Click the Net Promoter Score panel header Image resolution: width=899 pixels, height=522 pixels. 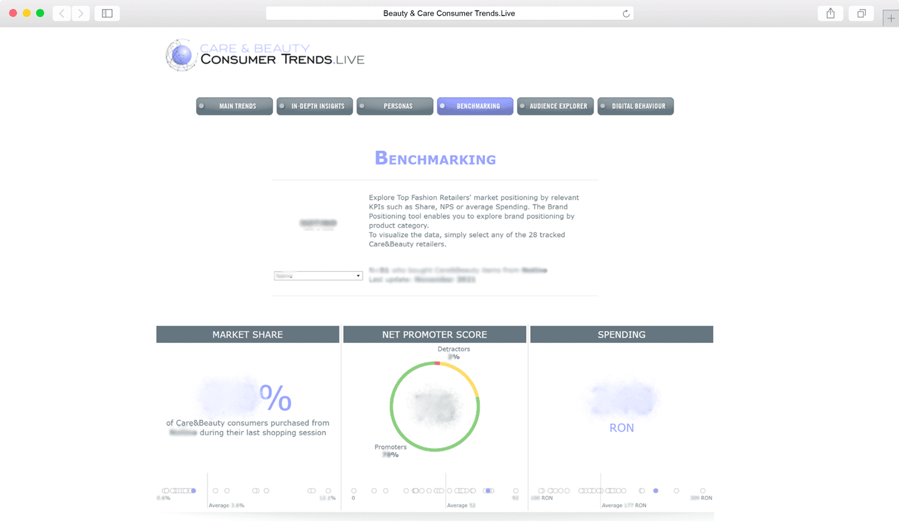point(435,335)
